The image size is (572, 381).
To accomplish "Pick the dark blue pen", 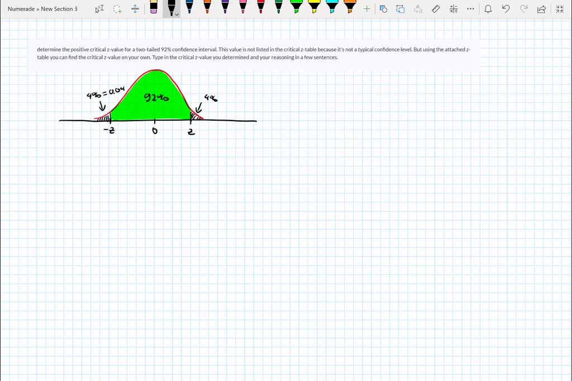I will [x=189, y=7].
